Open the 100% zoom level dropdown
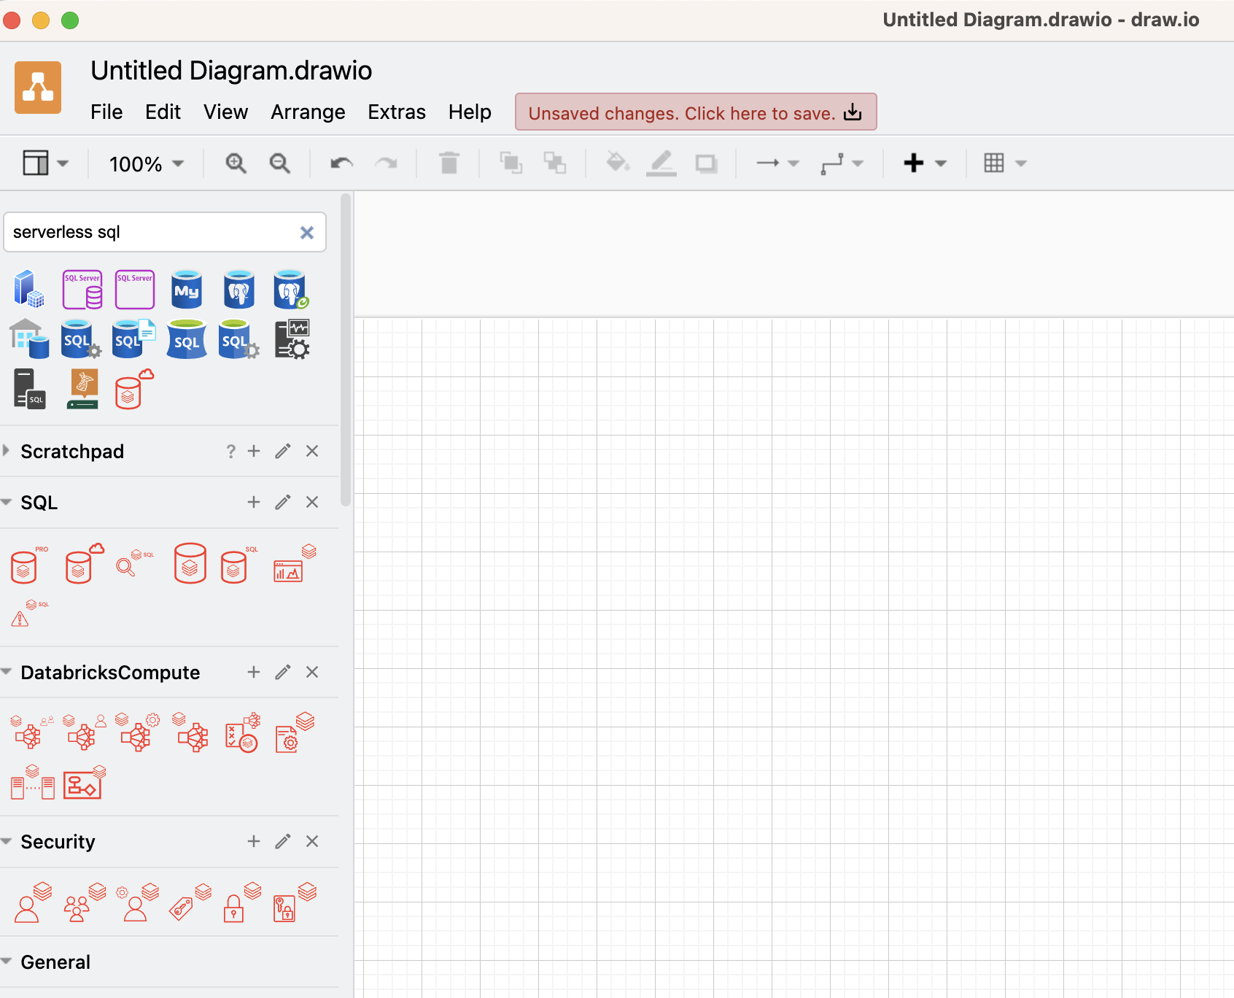 tap(146, 163)
